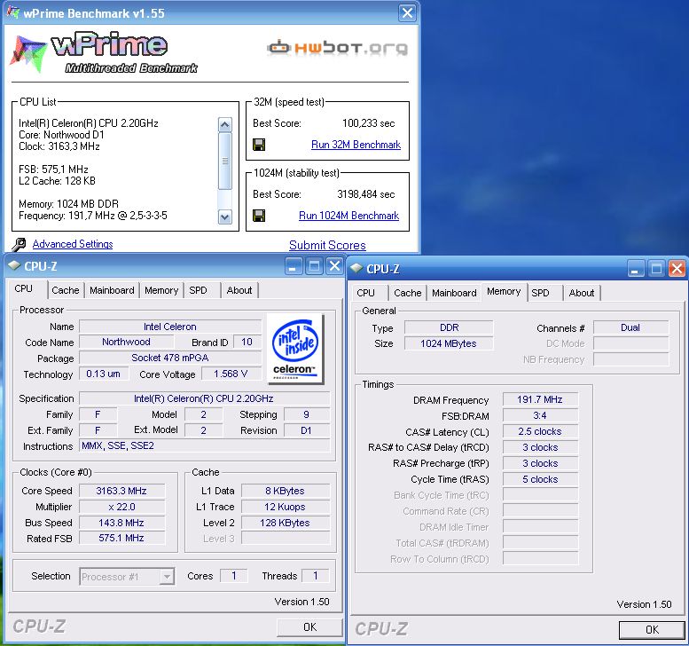This screenshot has width=689, height=646.
Task: Click the wPrime title bar app icon
Action: coord(13,12)
